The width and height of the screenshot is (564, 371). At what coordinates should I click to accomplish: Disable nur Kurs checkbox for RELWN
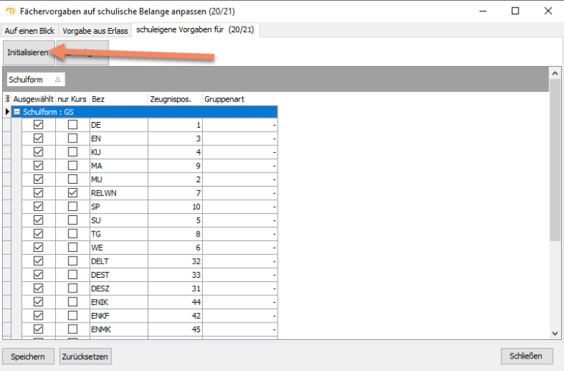point(73,192)
